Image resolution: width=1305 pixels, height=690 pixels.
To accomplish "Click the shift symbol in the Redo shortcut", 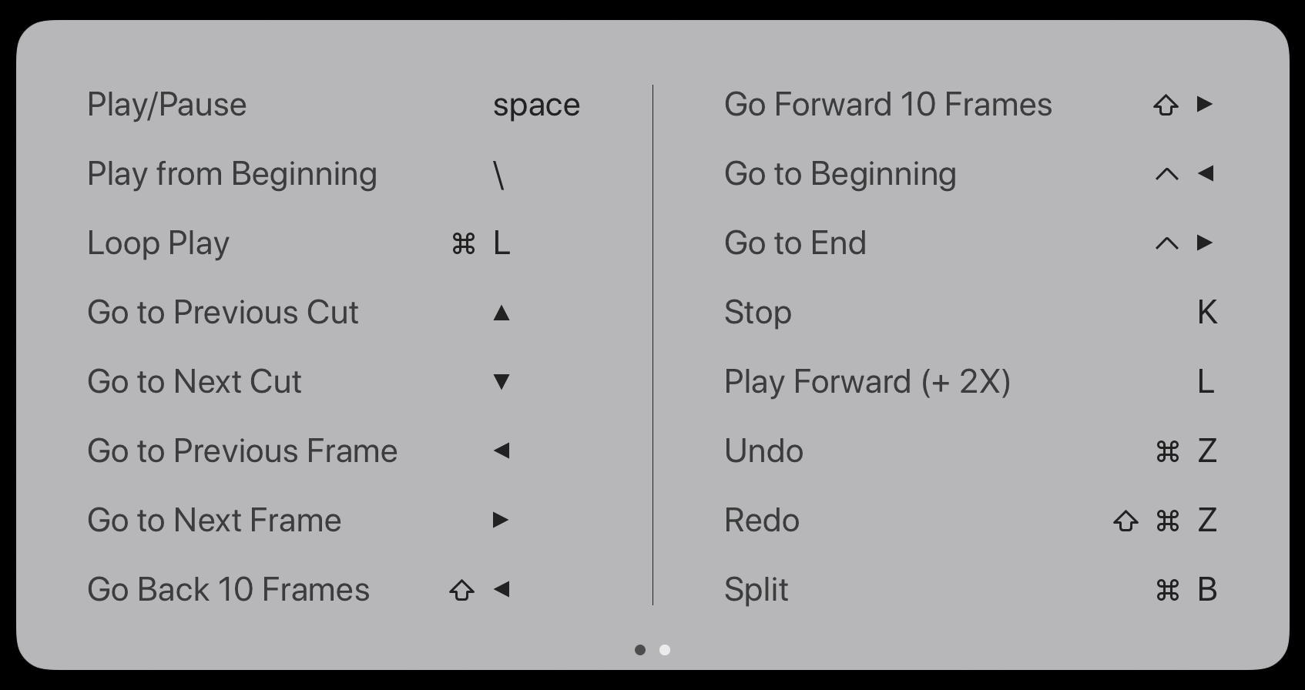I will (x=1126, y=521).
